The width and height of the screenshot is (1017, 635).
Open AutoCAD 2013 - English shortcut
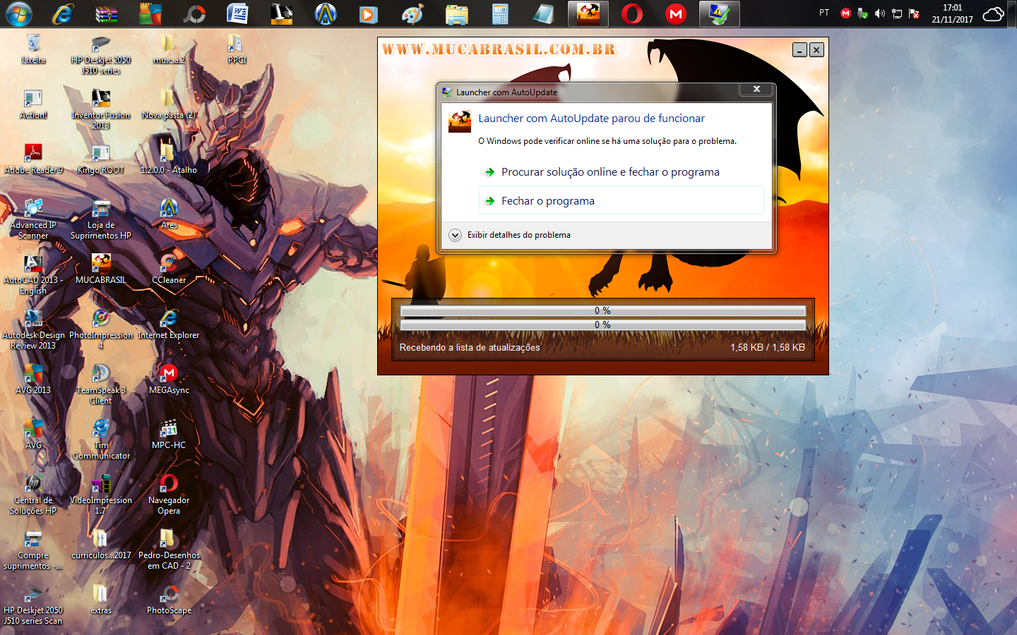(33, 272)
